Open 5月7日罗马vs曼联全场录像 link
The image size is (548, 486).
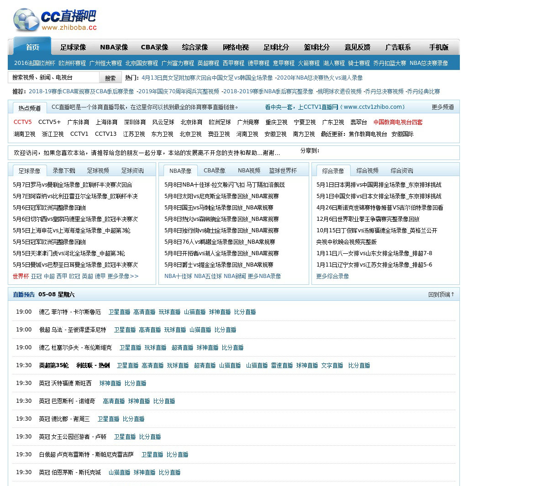click(x=73, y=185)
